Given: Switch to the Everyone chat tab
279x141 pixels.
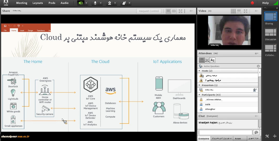Looking at the screenshot, I should (x=204, y=138).
